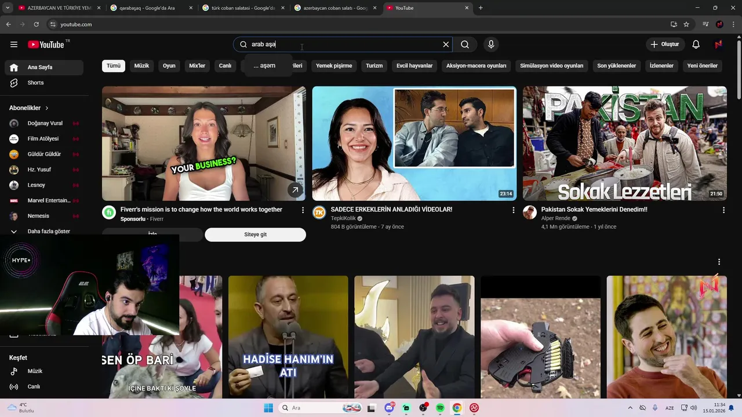Switch to the qarabaşaq Google tab

(151, 8)
